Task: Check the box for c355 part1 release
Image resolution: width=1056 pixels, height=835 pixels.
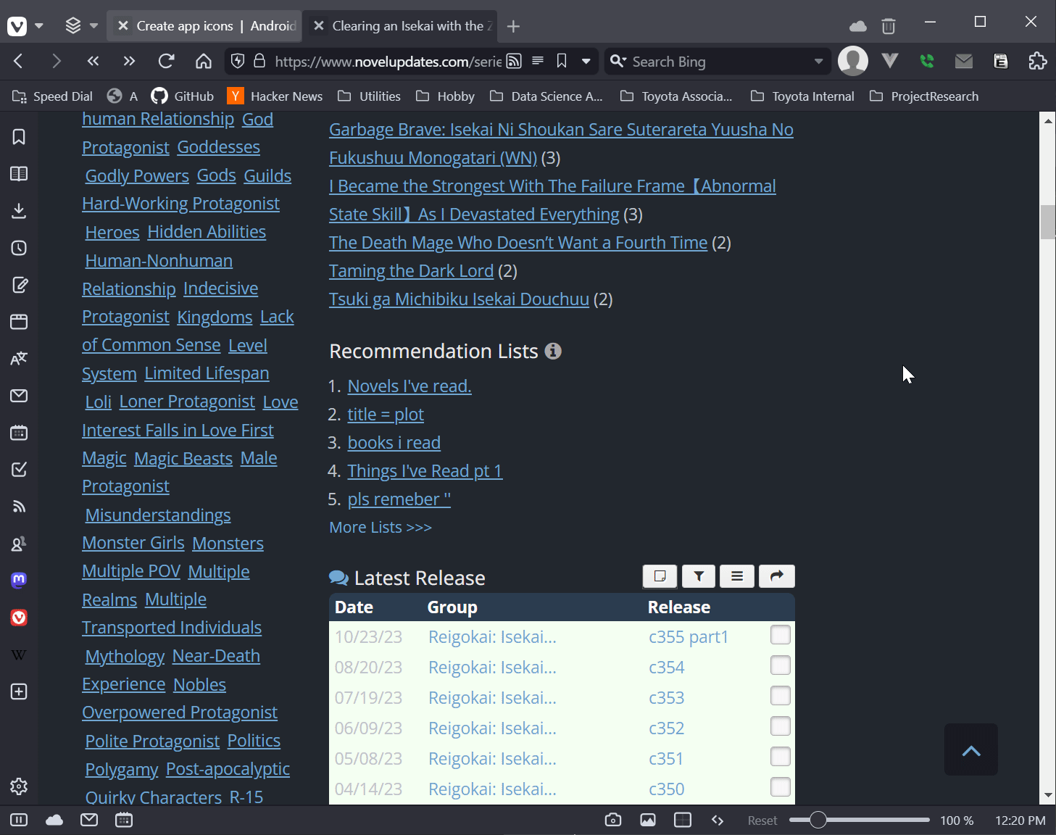Action: pos(780,636)
